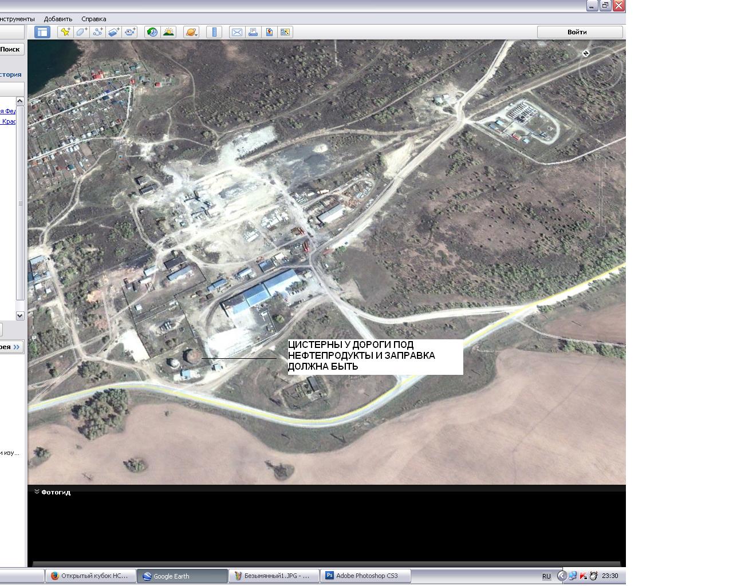Open the Добавить menu
Screen dimensions: 733x586
click(58, 19)
